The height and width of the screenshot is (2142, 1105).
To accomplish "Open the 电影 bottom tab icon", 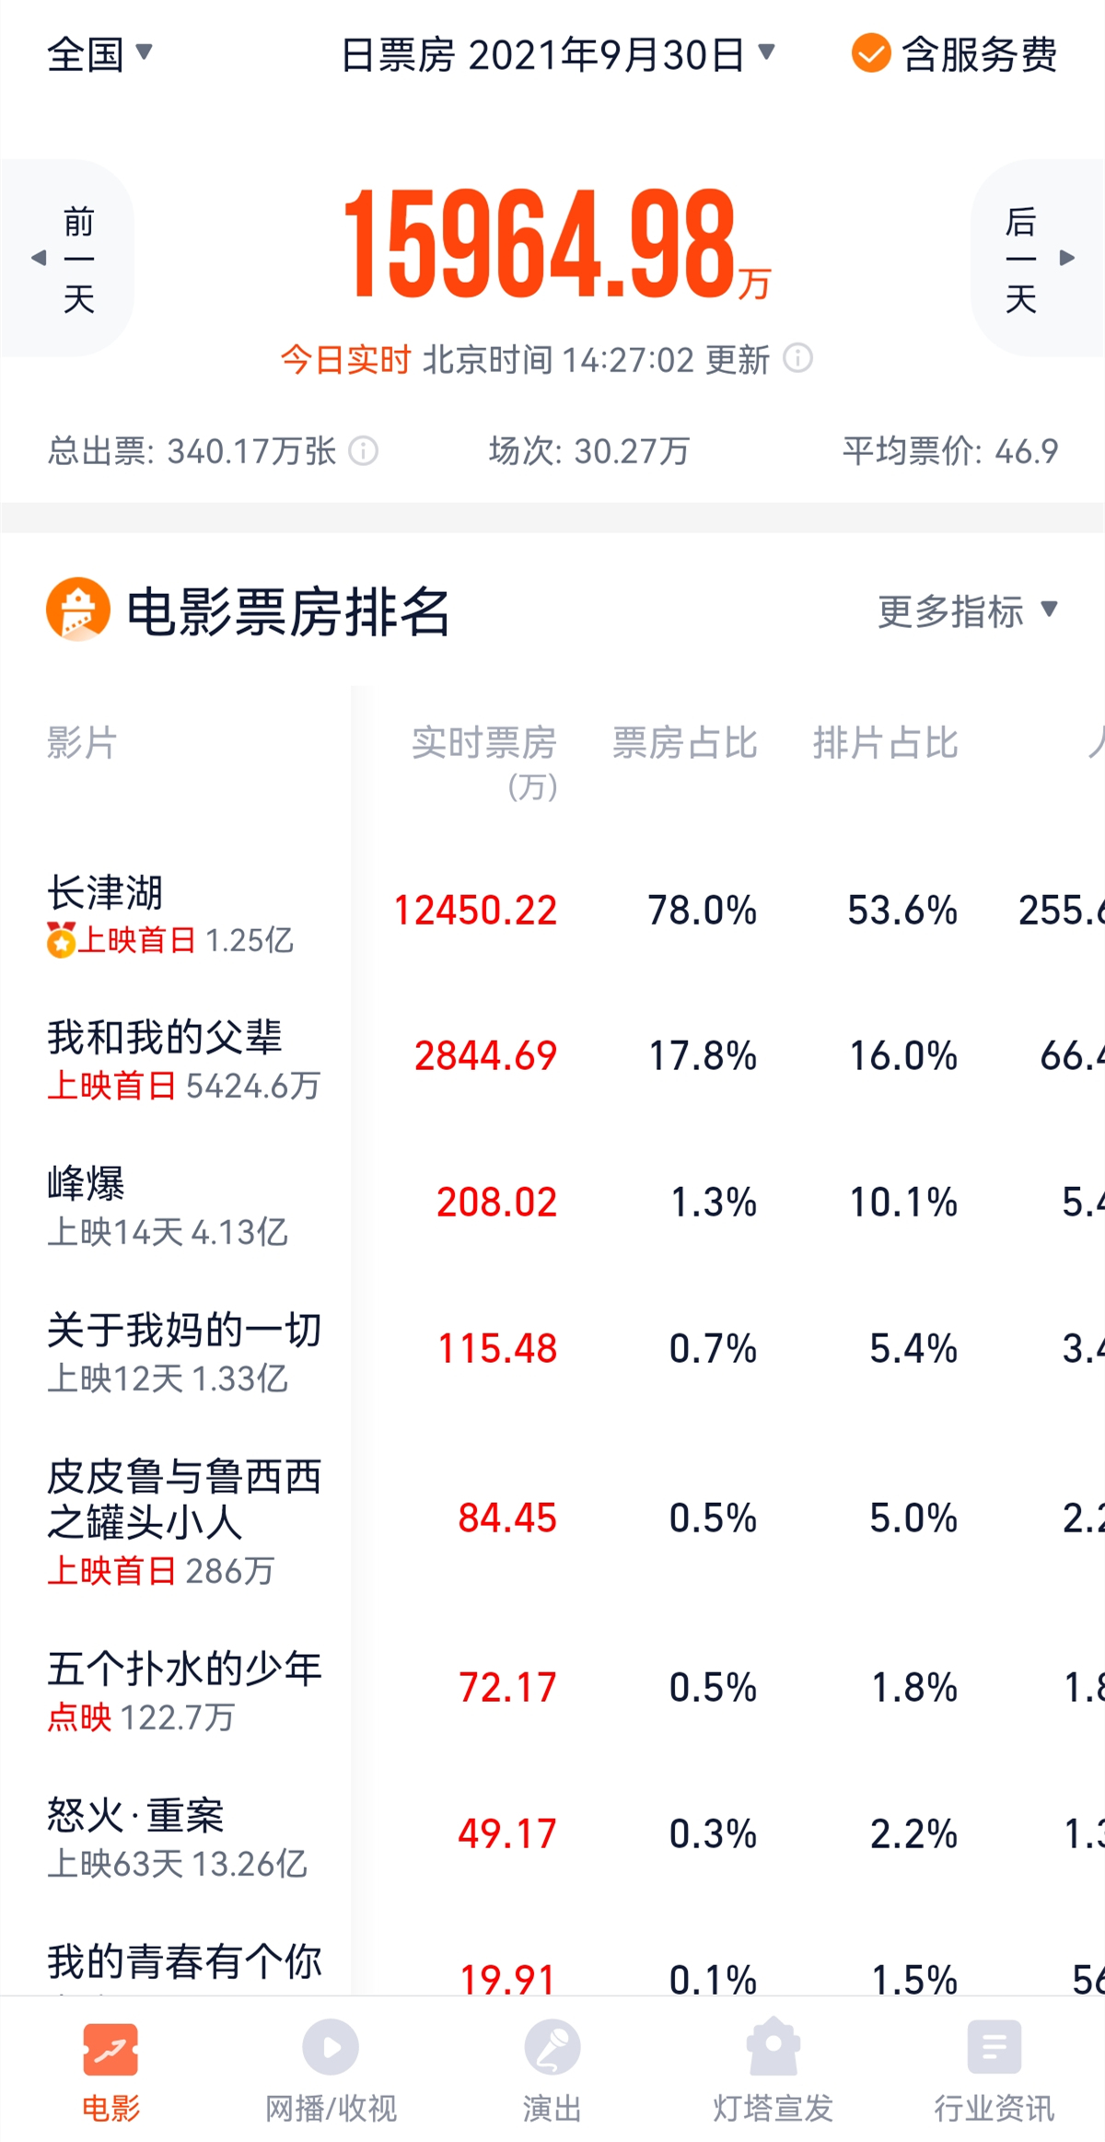I will [x=110, y=2049].
